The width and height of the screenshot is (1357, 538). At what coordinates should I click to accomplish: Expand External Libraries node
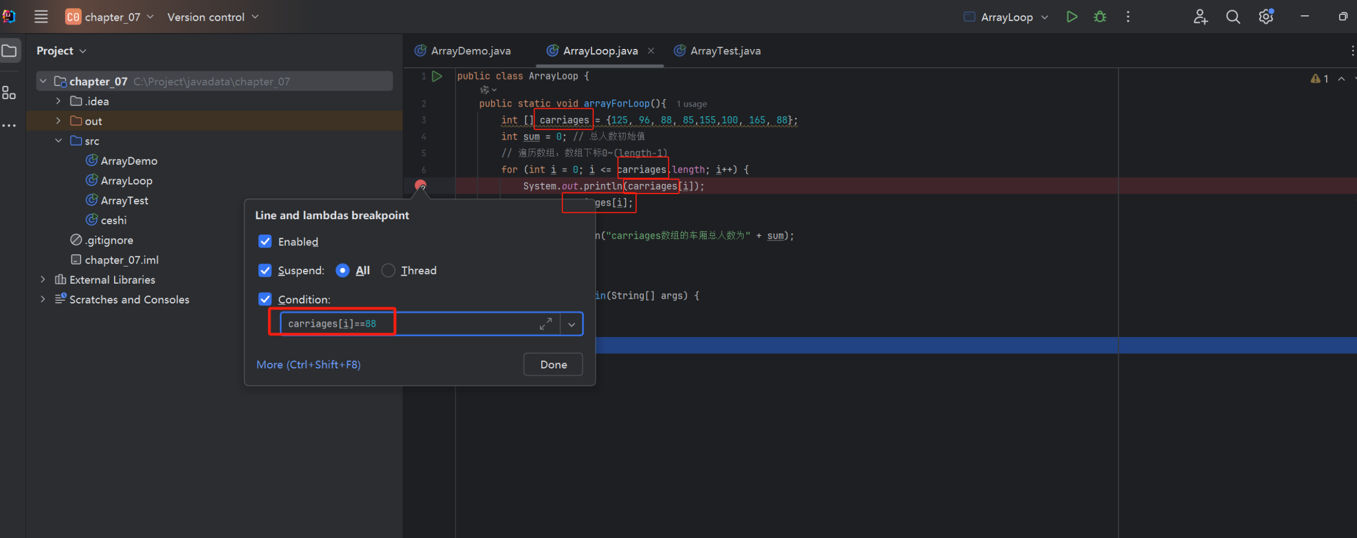pos(43,279)
